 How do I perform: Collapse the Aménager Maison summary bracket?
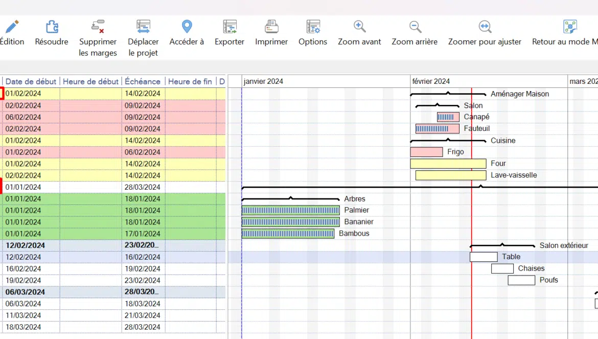pyautogui.click(x=448, y=94)
